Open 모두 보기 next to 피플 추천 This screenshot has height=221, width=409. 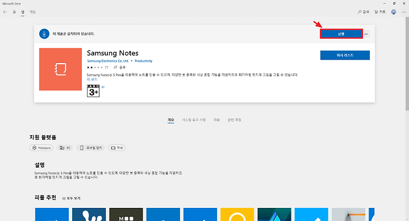pyautogui.click(x=72, y=198)
